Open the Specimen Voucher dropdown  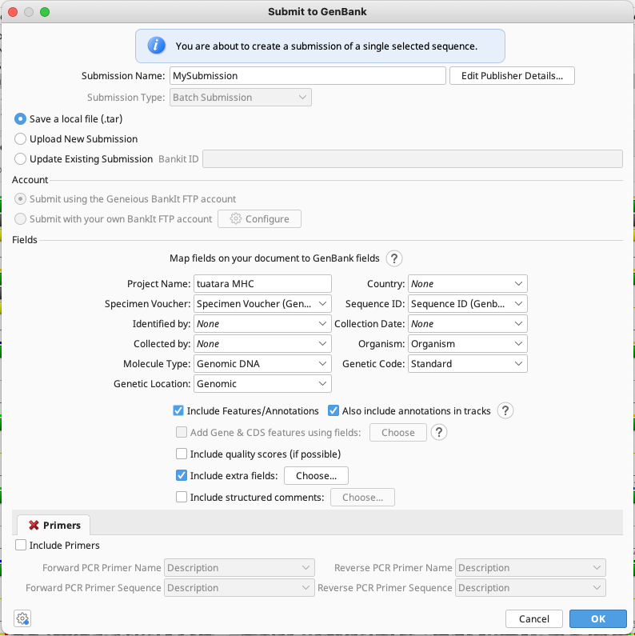point(262,303)
